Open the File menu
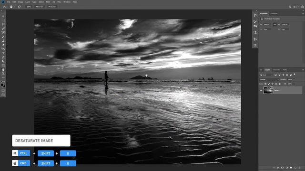The width and height of the screenshot is (305, 171). coord(9,2)
